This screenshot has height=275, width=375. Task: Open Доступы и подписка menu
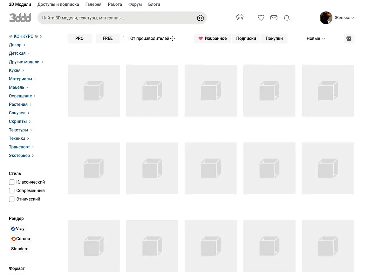tap(58, 4)
